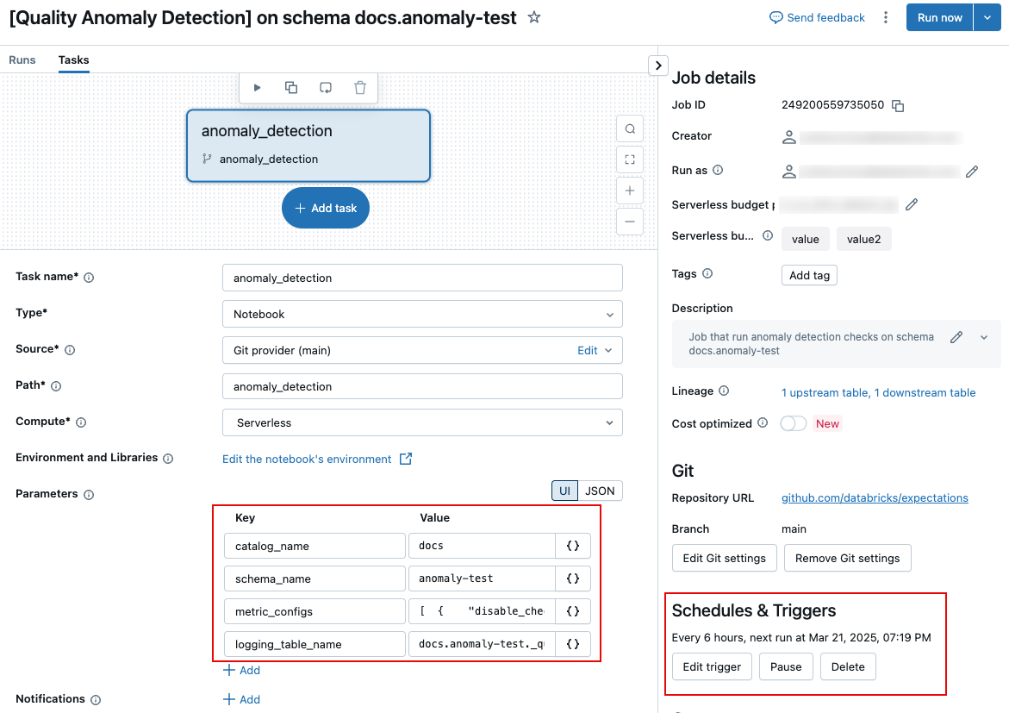Switch to the Runs tab
Viewport: 1009px width, 713px height.
[x=22, y=60]
